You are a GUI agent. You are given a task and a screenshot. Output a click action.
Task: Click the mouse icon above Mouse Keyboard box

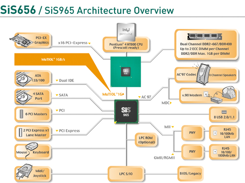[x=32, y=146]
